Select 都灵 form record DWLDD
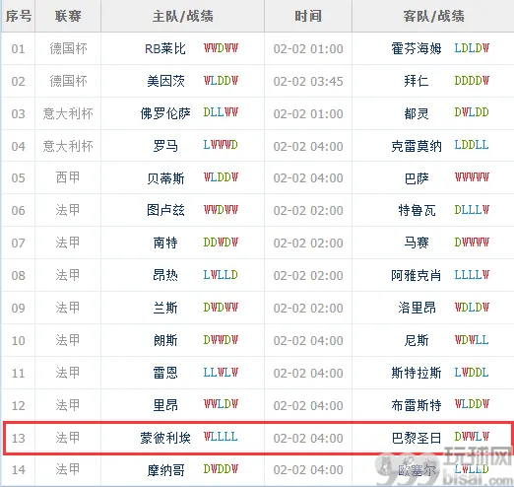 click(x=472, y=112)
